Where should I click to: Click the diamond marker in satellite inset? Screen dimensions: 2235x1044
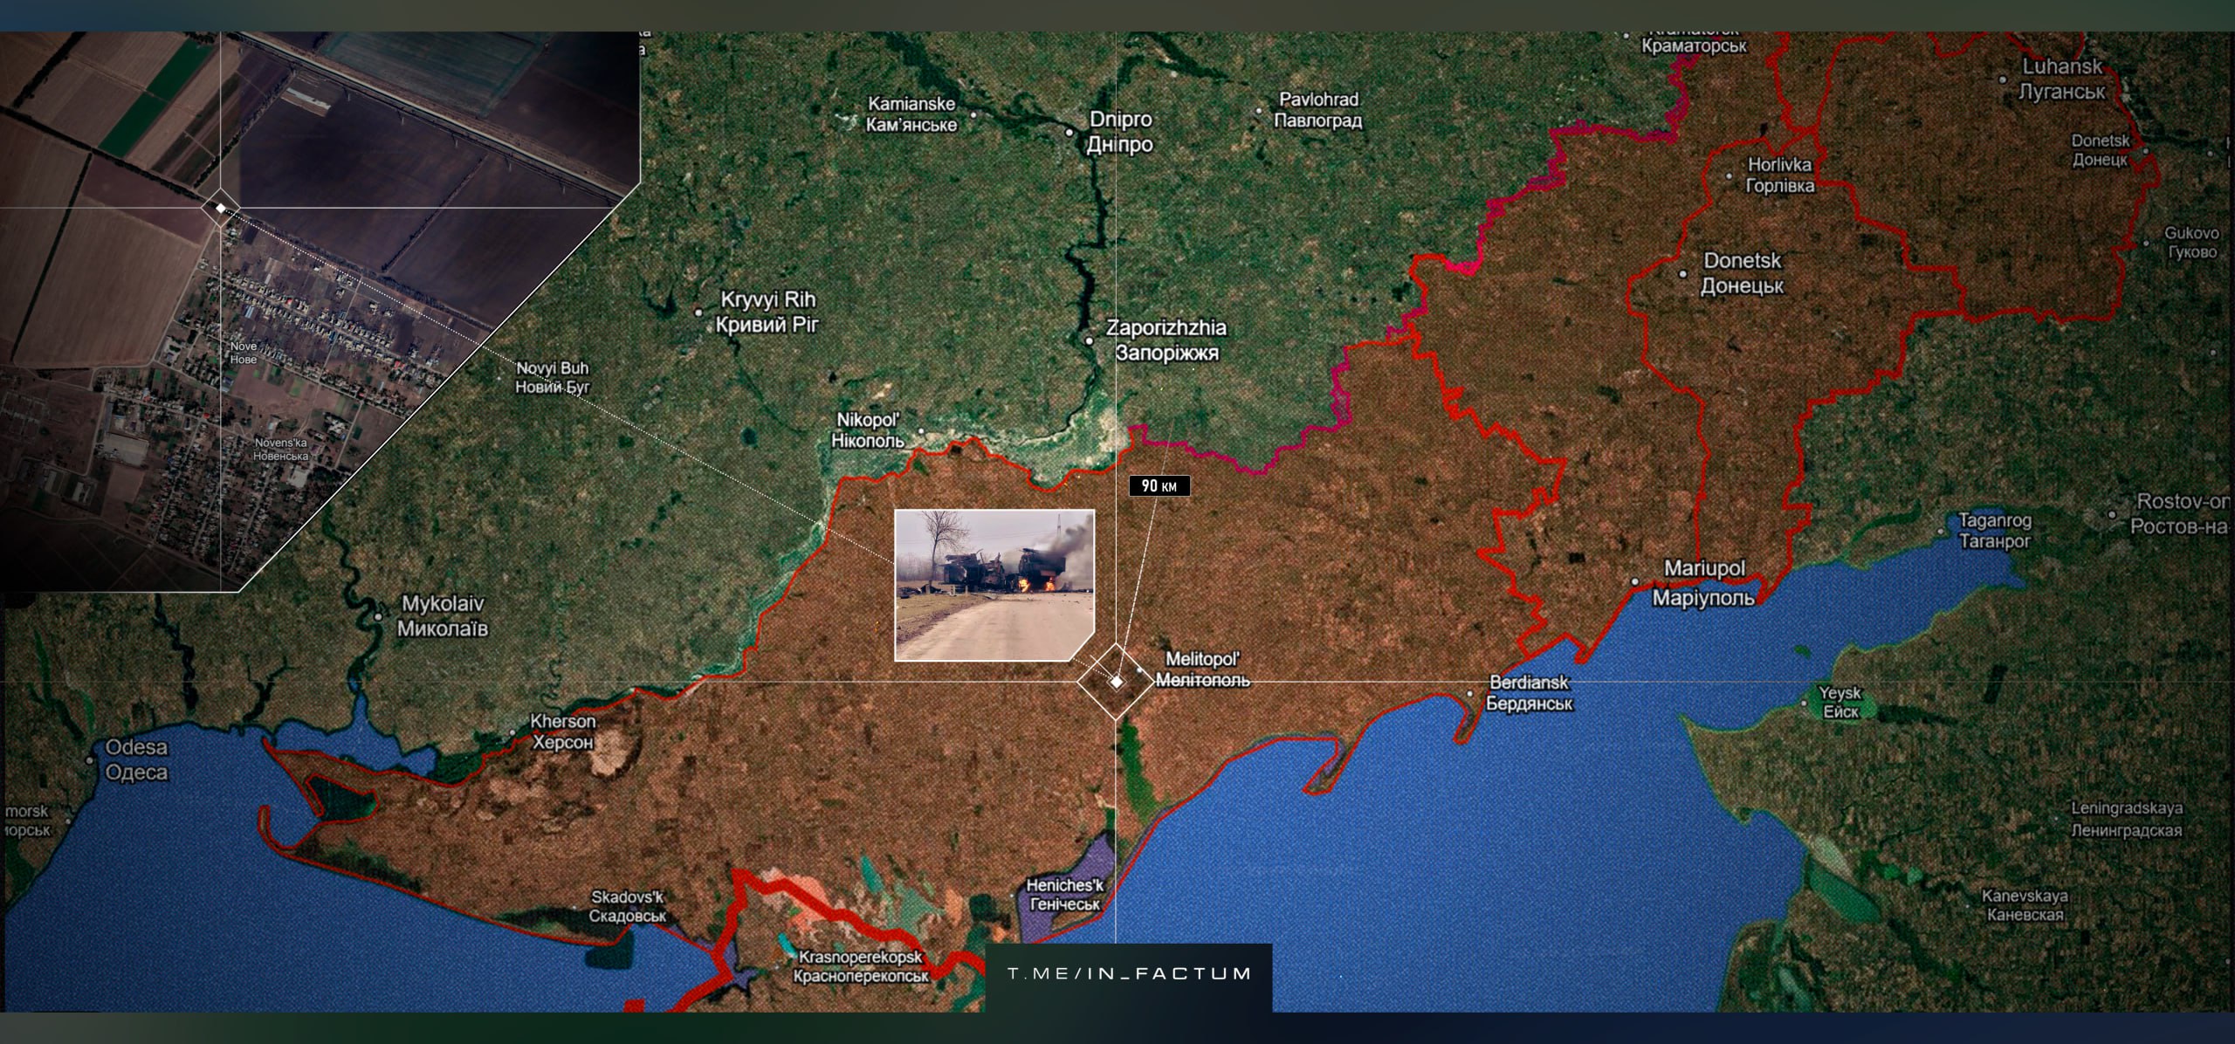point(220,208)
